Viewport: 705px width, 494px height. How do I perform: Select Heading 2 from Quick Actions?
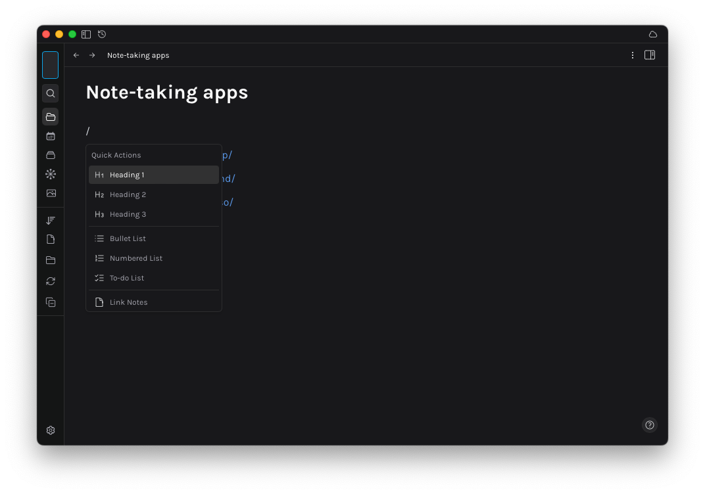(128, 194)
